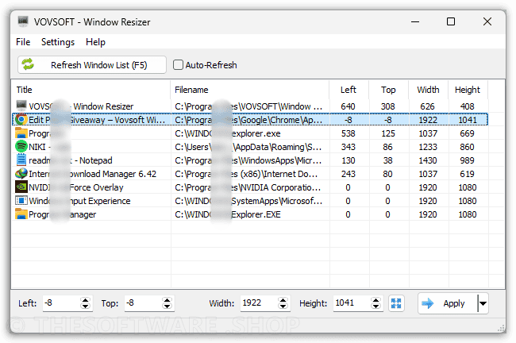Viewport: 516px width, 343px height.
Task: Click the Internet Download Manager globe icon
Action: tap(21, 173)
